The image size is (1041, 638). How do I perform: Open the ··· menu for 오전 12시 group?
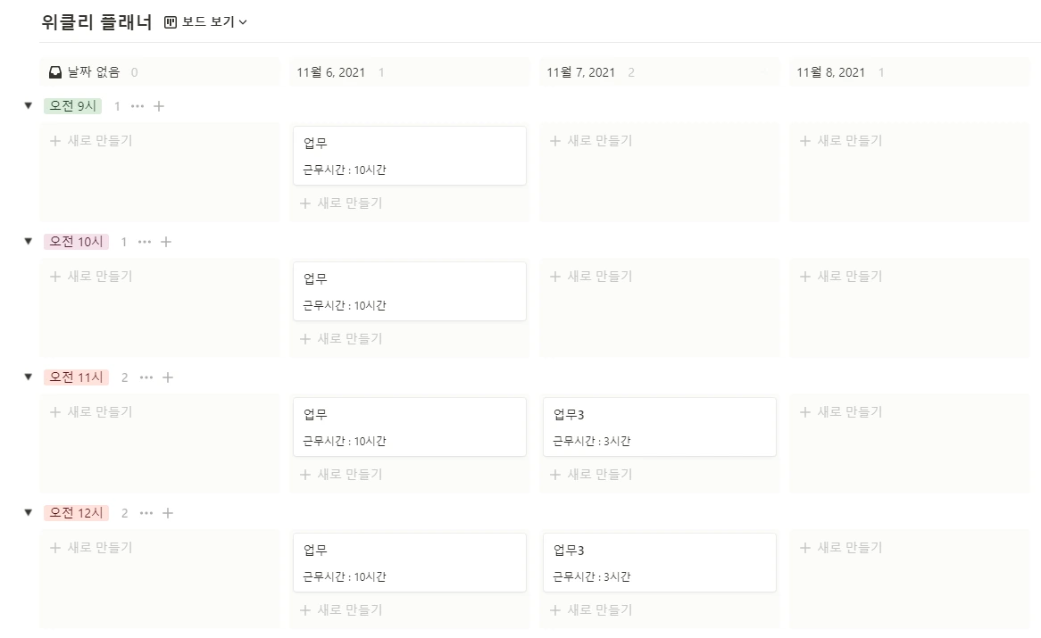(146, 512)
